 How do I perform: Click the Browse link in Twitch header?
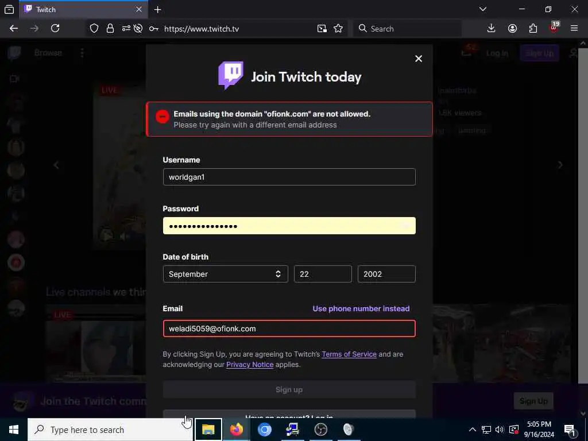[48, 53]
